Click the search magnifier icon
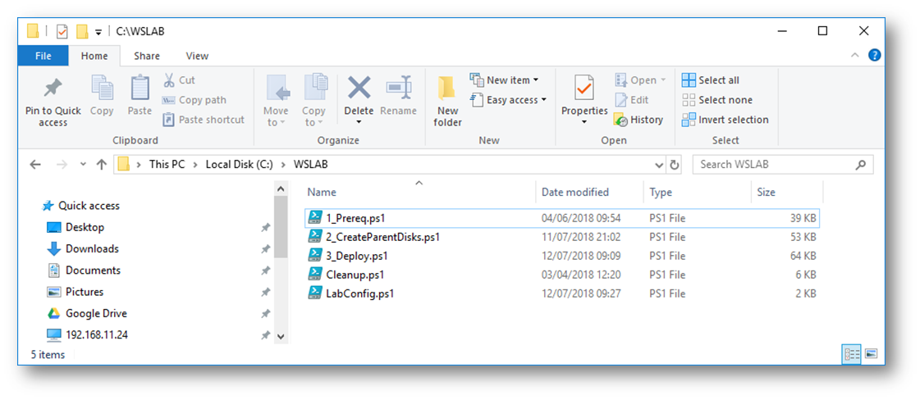920x400 pixels. pyautogui.click(x=861, y=165)
